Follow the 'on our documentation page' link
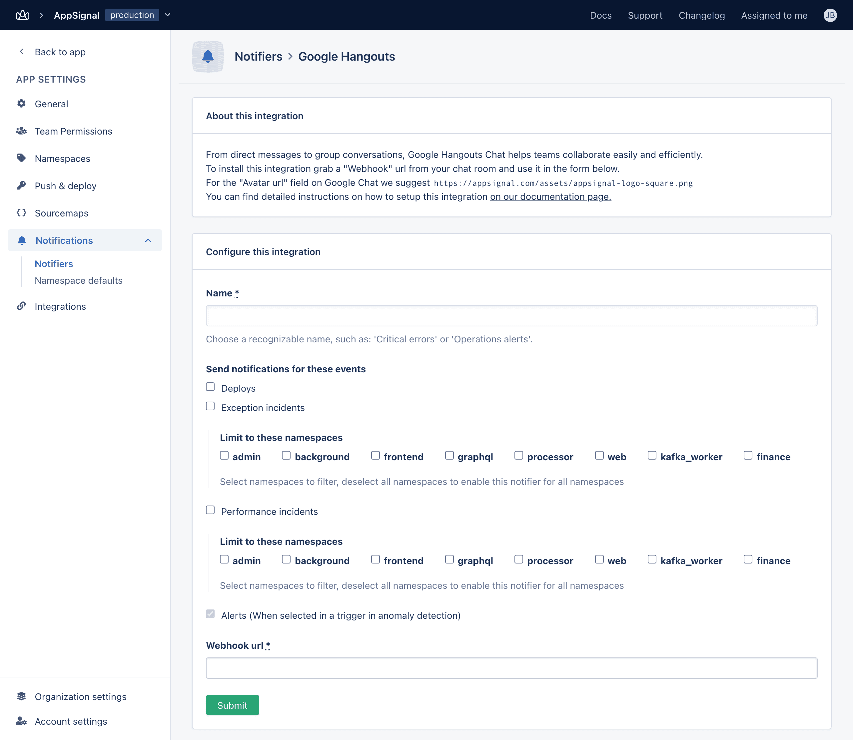This screenshot has width=853, height=740. pyautogui.click(x=551, y=196)
